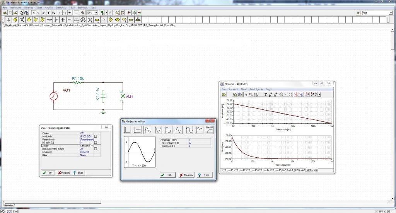The image size is (396, 213).
Task: Click the text tool in diagram window
Action: point(266,94)
